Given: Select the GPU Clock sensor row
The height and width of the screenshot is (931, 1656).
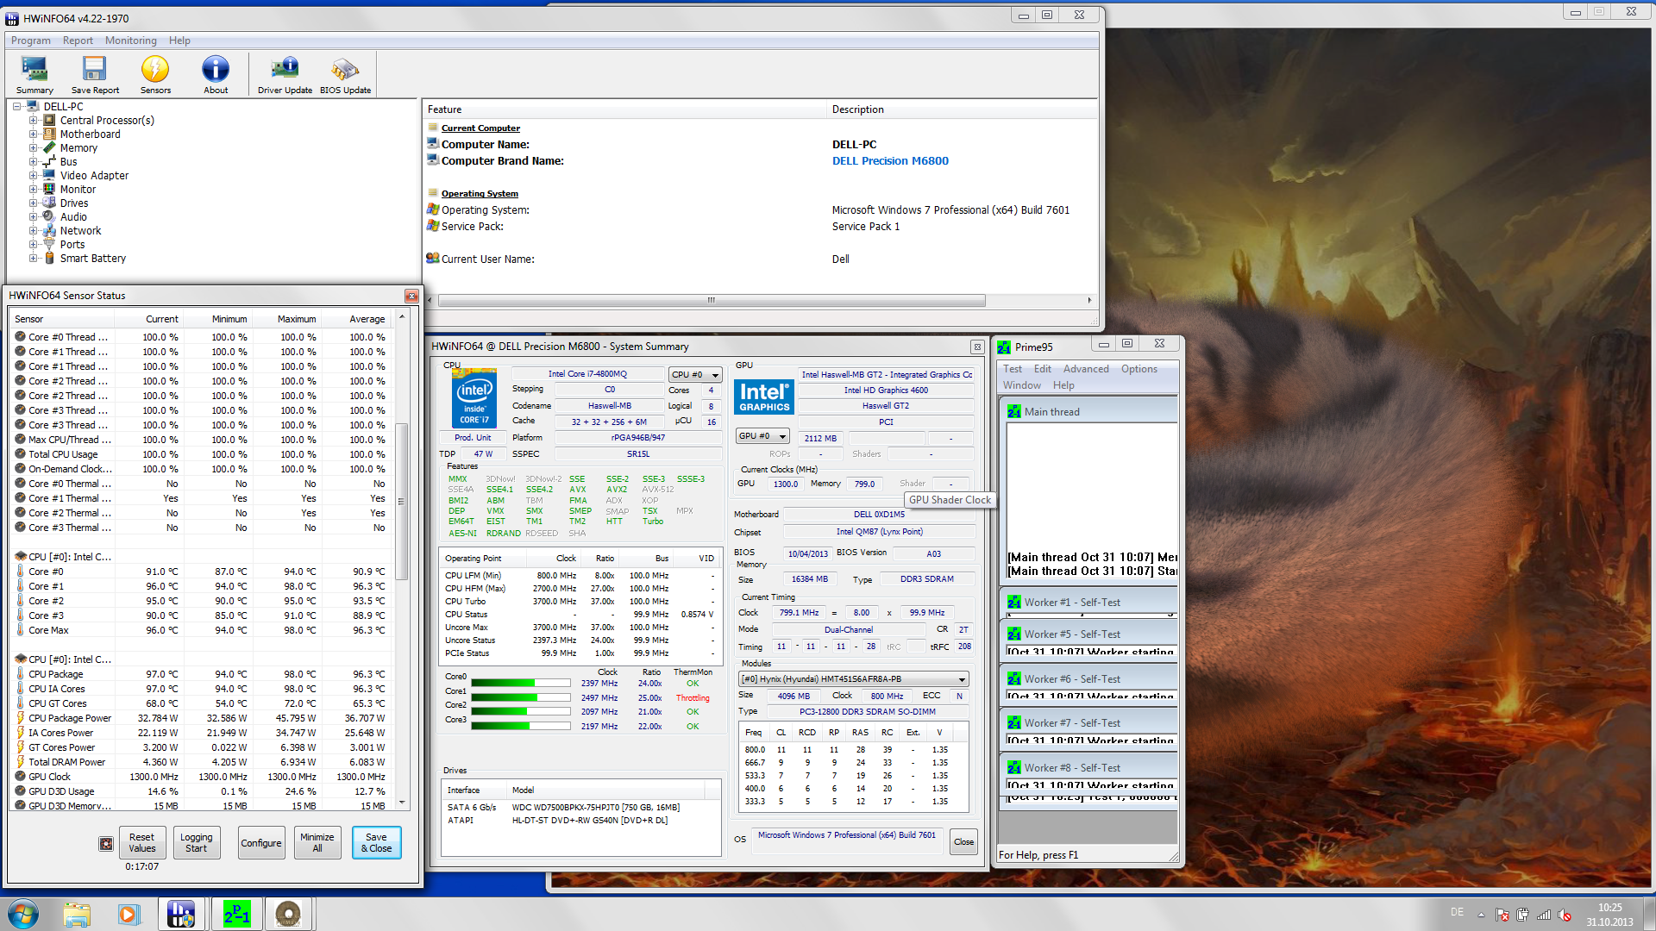Looking at the screenshot, I should point(200,777).
